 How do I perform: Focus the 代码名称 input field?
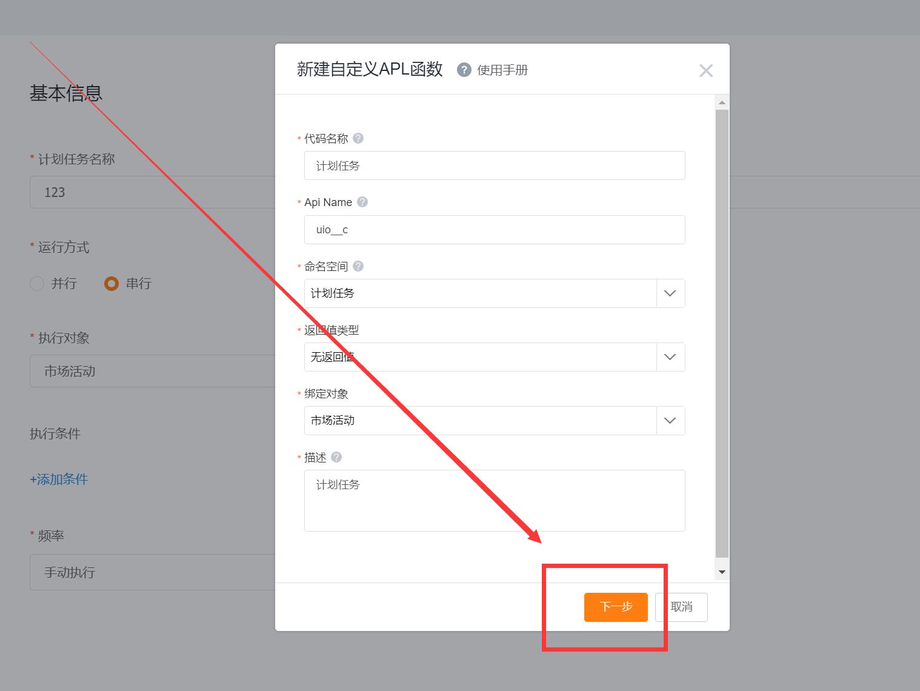coord(495,165)
